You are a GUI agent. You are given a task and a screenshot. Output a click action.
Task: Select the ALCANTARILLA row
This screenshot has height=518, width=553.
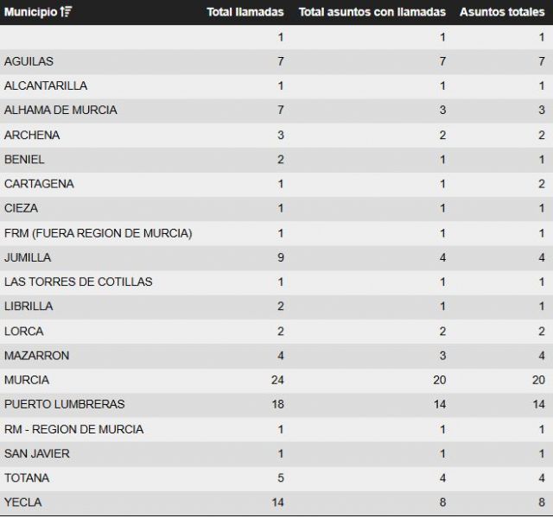[45, 85]
